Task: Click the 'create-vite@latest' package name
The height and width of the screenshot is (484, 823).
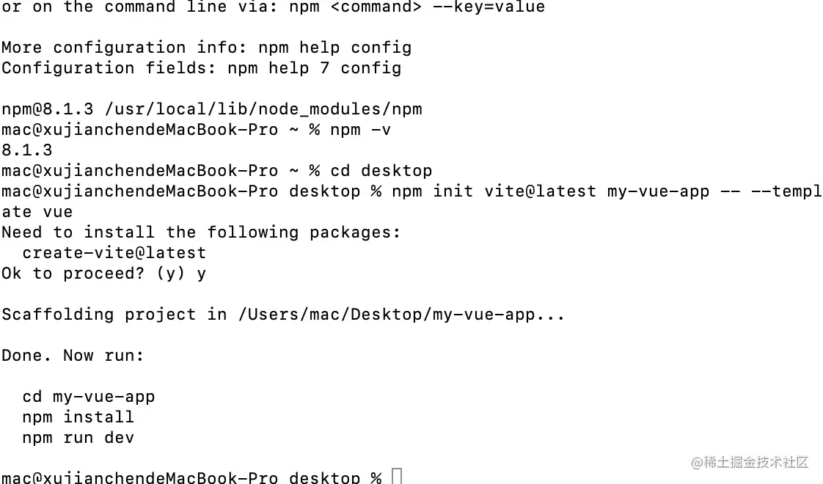Action: pos(114,253)
